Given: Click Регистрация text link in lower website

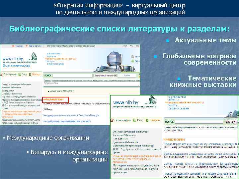Looking at the screenshot, I should (x=122, y=120).
